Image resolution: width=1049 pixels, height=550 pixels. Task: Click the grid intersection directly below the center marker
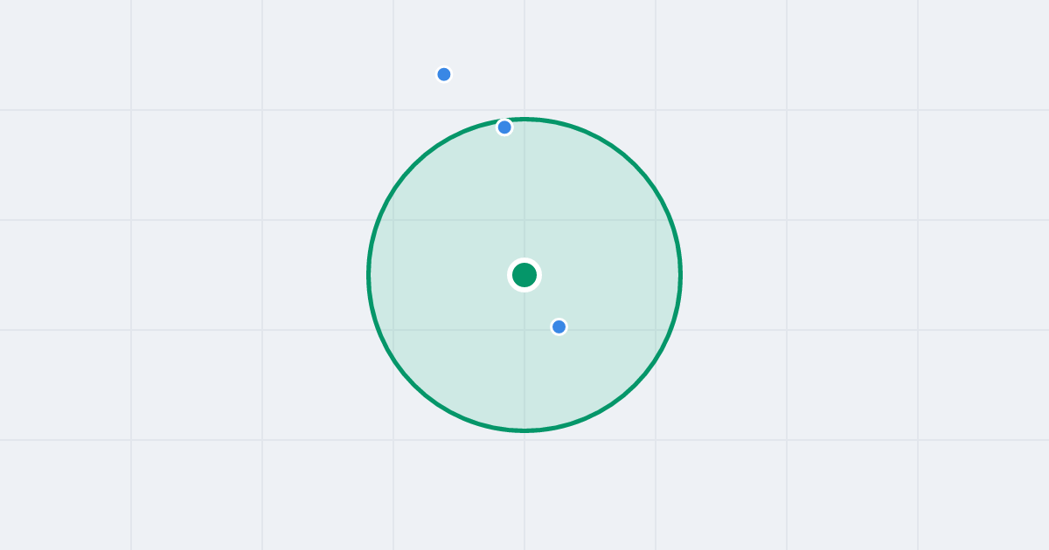[524, 330]
